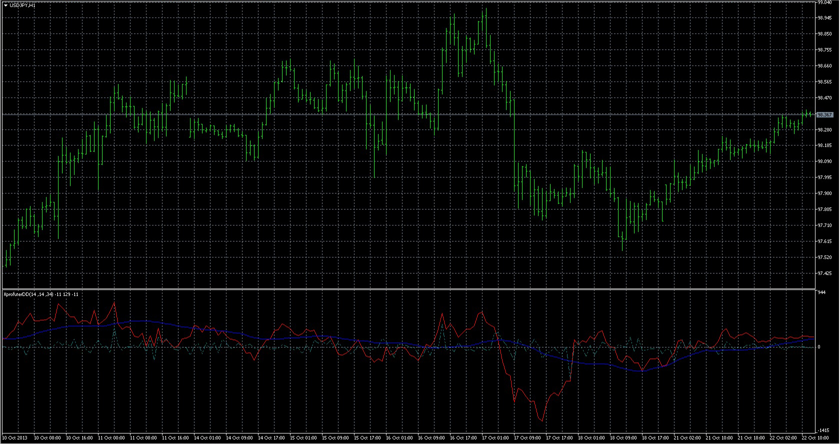Click the -1415 indicator scale minimum
840x444 pixels.
click(x=822, y=430)
